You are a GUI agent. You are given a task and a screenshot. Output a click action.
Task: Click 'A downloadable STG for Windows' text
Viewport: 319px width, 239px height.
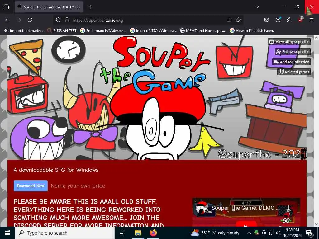pos(56,170)
